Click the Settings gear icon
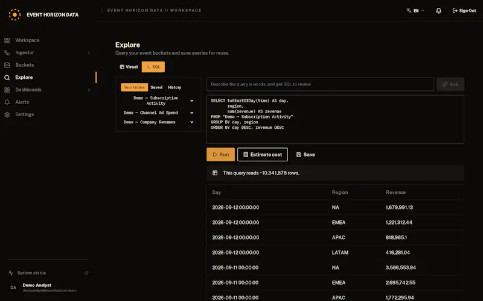Viewport: 483px width, 301px height. point(7,114)
